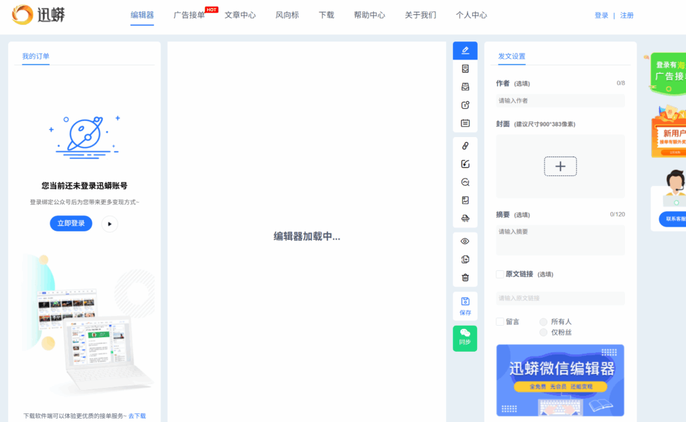Enable the 原文链接 checkbox

tap(500, 274)
